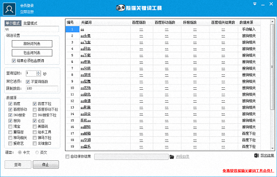Open the 包含词列表 button
277x177 pixels.
click(x=32, y=53)
